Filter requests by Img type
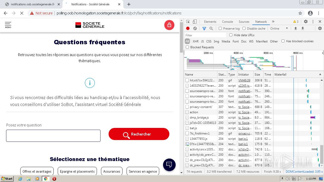The height and width of the screenshot is (182, 324). click(x=216, y=41)
